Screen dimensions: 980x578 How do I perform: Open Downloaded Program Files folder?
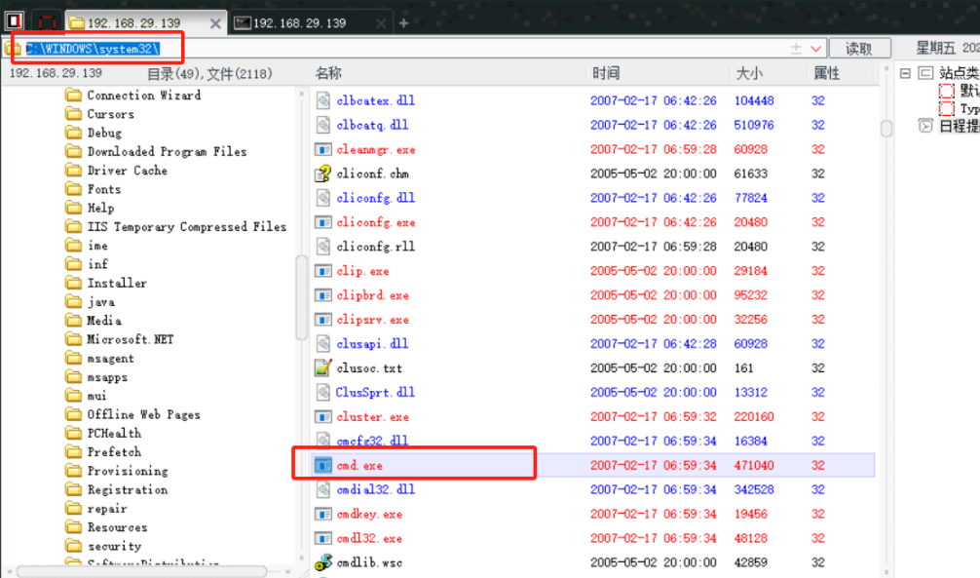click(x=167, y=151)
